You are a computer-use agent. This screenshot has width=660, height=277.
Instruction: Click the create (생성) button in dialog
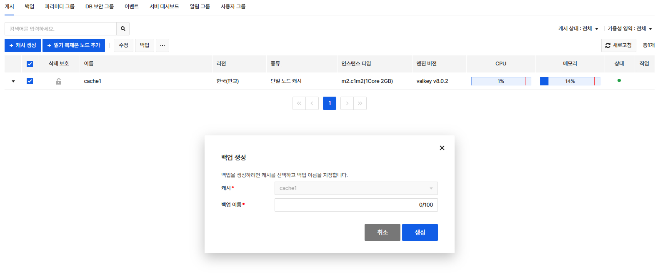pos(420,232)
